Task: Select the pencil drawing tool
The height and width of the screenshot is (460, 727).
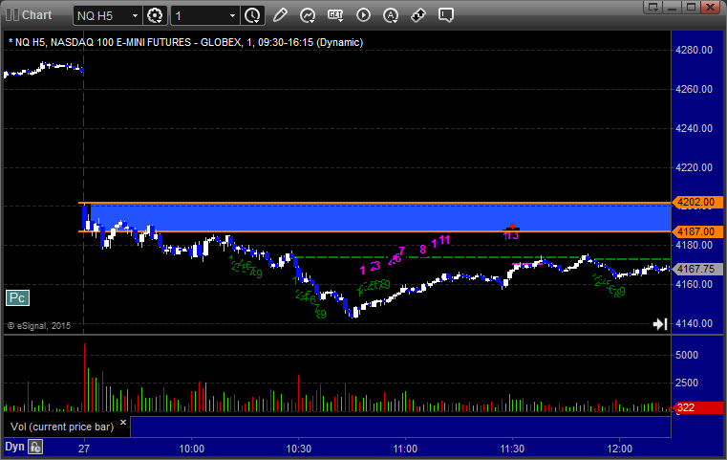Action: tap(280, 15)
